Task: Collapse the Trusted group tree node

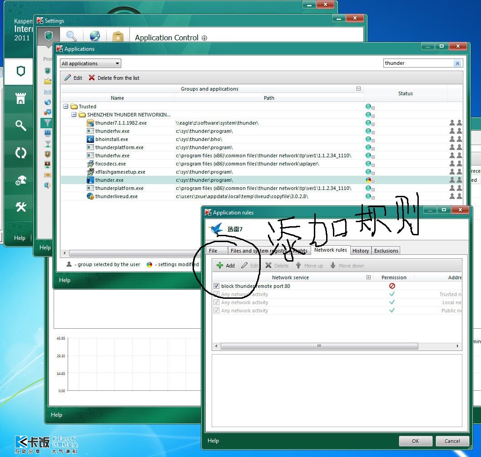Action: point(66,106)
